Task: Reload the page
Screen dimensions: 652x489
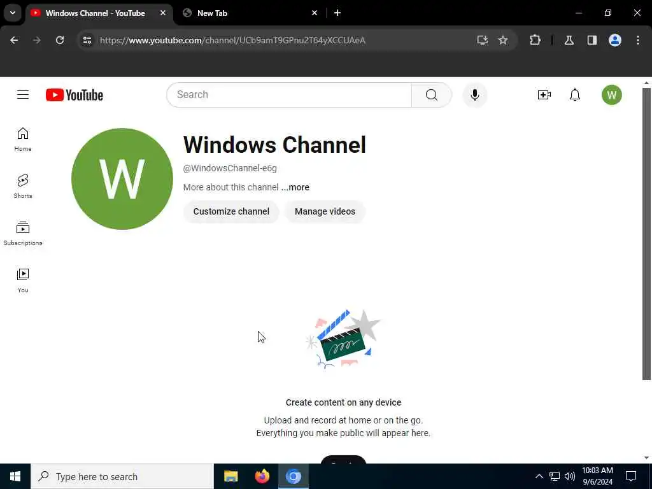Action: pos(60,40)
